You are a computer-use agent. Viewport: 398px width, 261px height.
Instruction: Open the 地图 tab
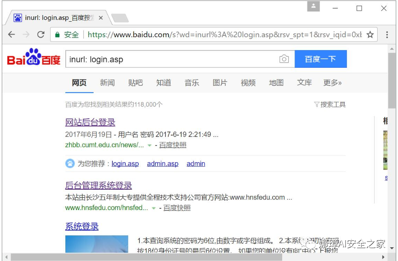[276, 82]
